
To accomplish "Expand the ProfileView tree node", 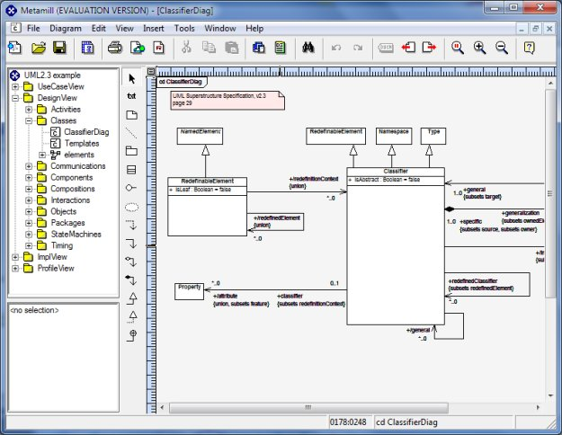I will [x=15, y=269].
